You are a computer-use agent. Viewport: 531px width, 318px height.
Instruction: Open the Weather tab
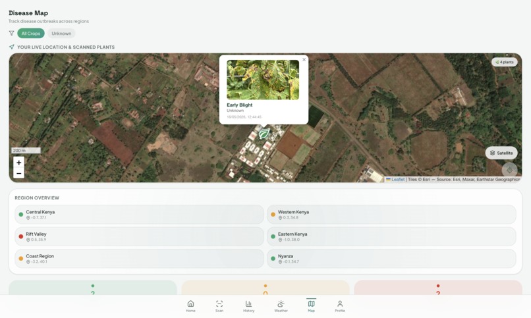tap(281, 306)
